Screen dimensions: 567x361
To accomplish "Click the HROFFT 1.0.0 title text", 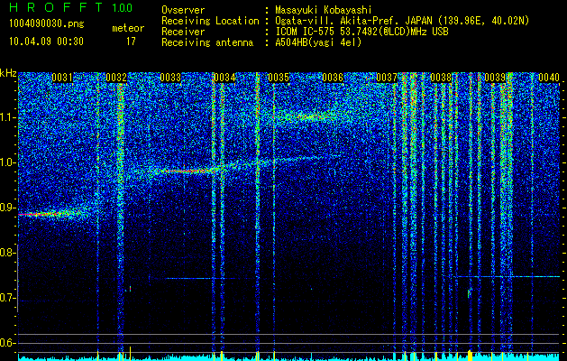I will [x=71, y=7].
